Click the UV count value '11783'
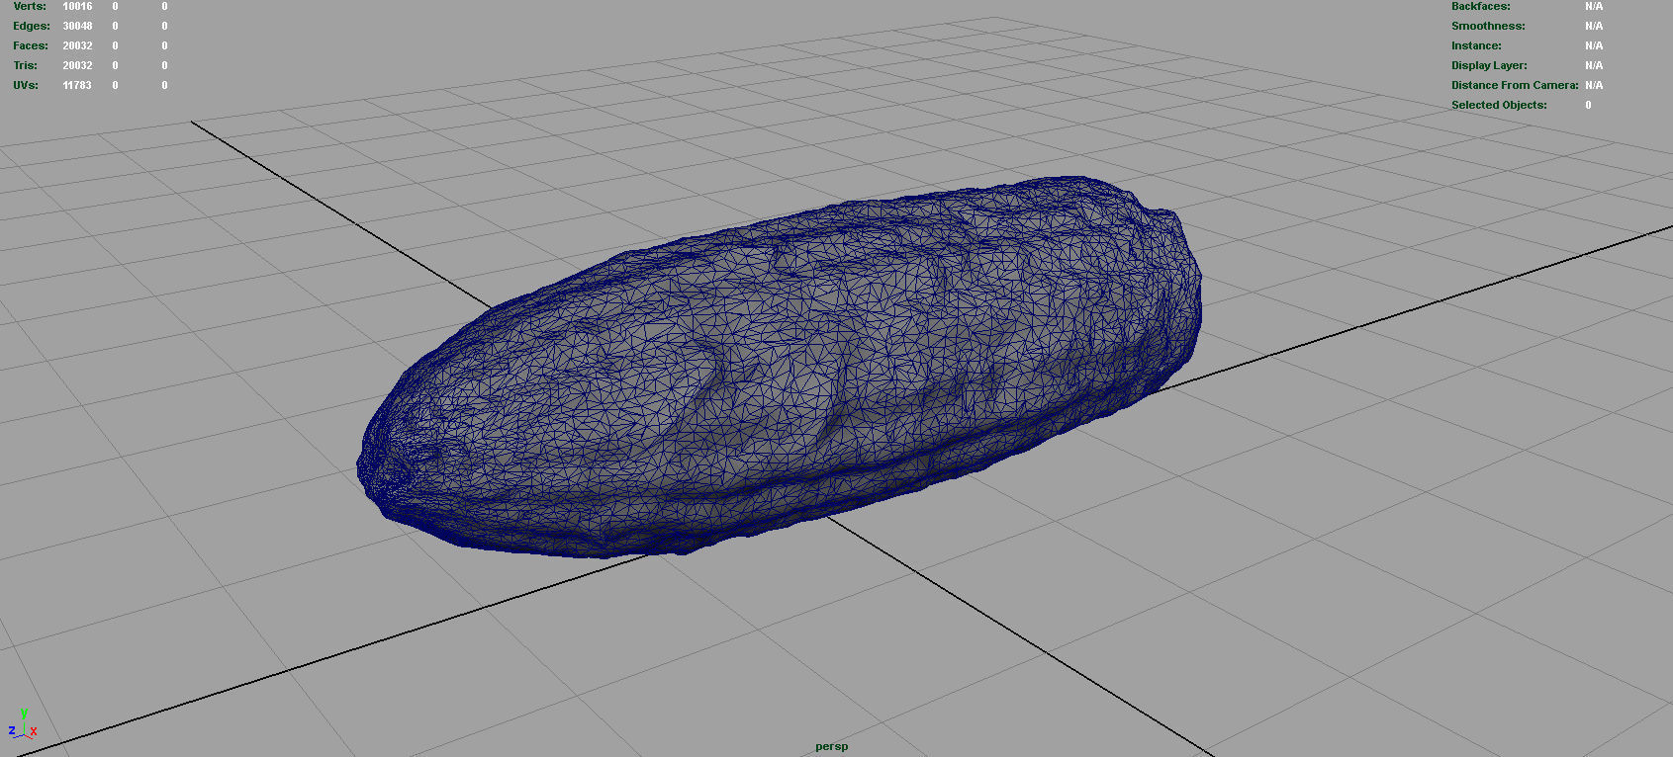The image size is (1673, 757). tap(77, 85)
